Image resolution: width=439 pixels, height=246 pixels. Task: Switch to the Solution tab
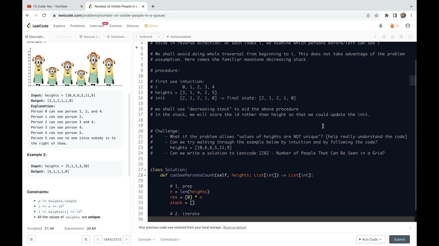click(x=63, y=37)
